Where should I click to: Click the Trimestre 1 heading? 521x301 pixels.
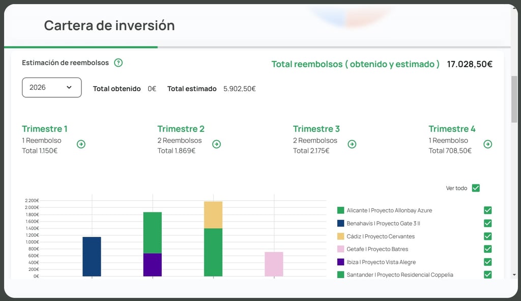point(45,129)
